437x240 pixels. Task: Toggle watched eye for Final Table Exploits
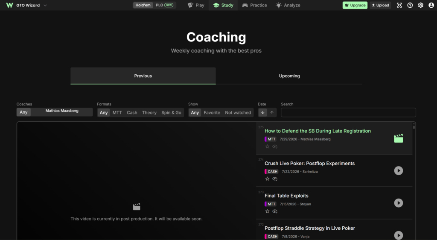275,211
